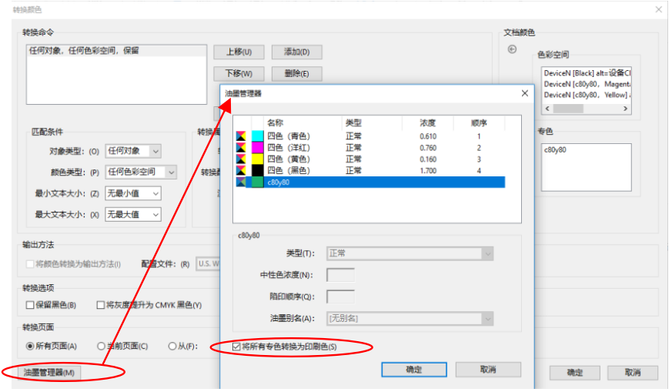Click the ink-type icon next to 四色（洋红）
Image resolution: width=672 pixels, height=392 pixels.
pyautogui.click(x=241, y=148)
